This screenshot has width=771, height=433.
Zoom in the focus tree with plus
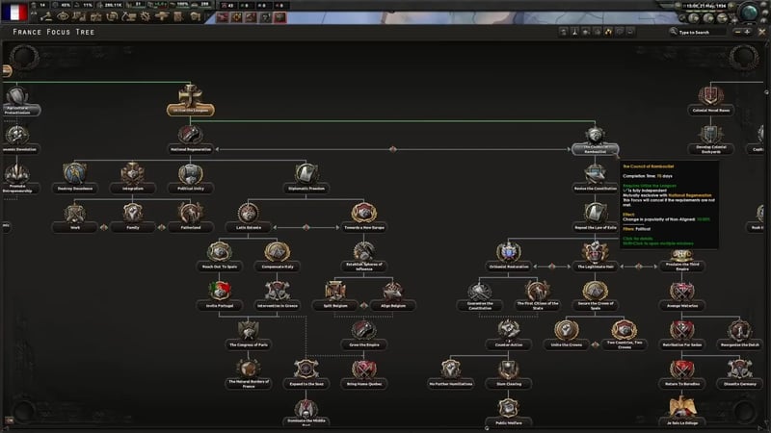(747, 32)
